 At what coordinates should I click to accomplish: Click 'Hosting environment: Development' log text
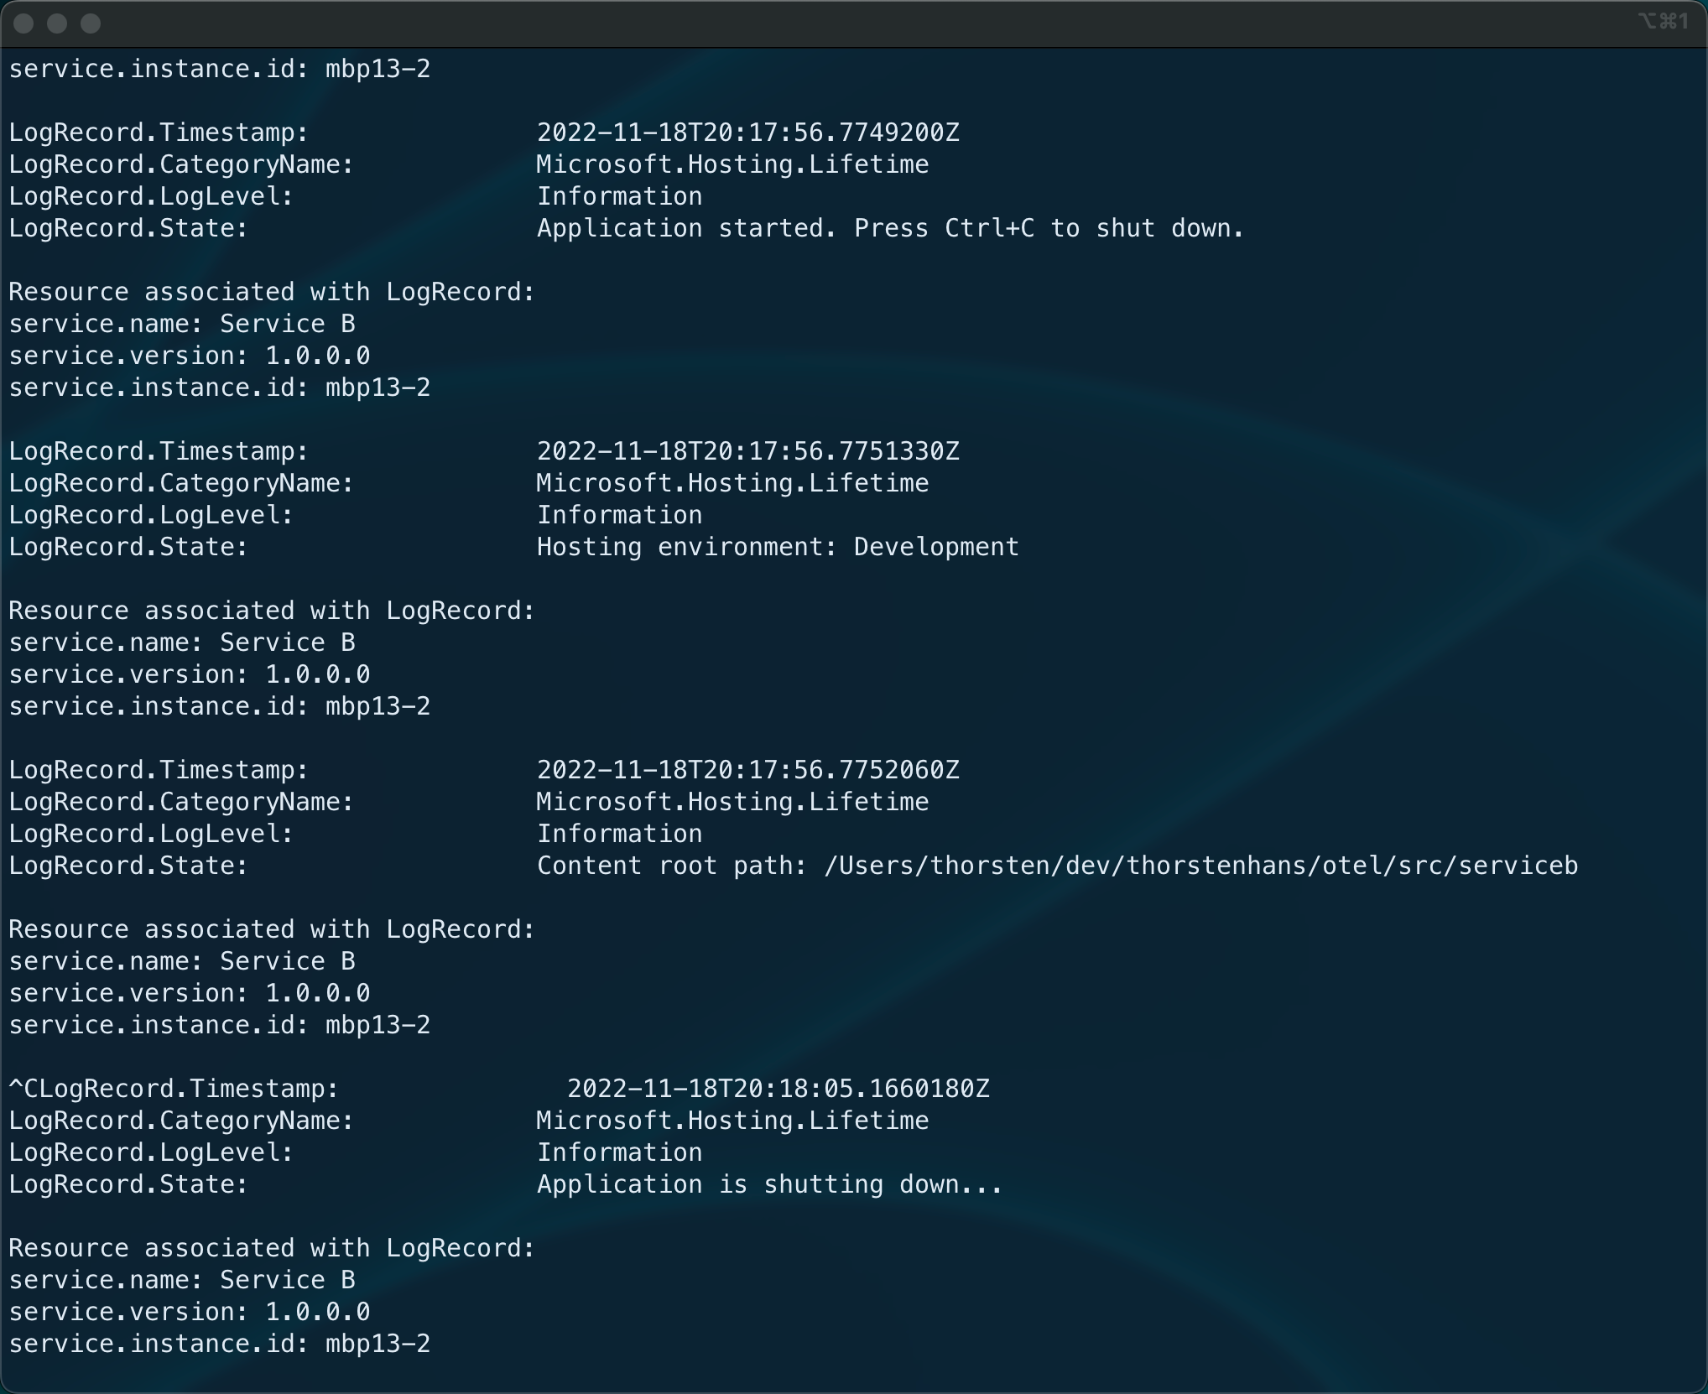[x=778, y=547]
